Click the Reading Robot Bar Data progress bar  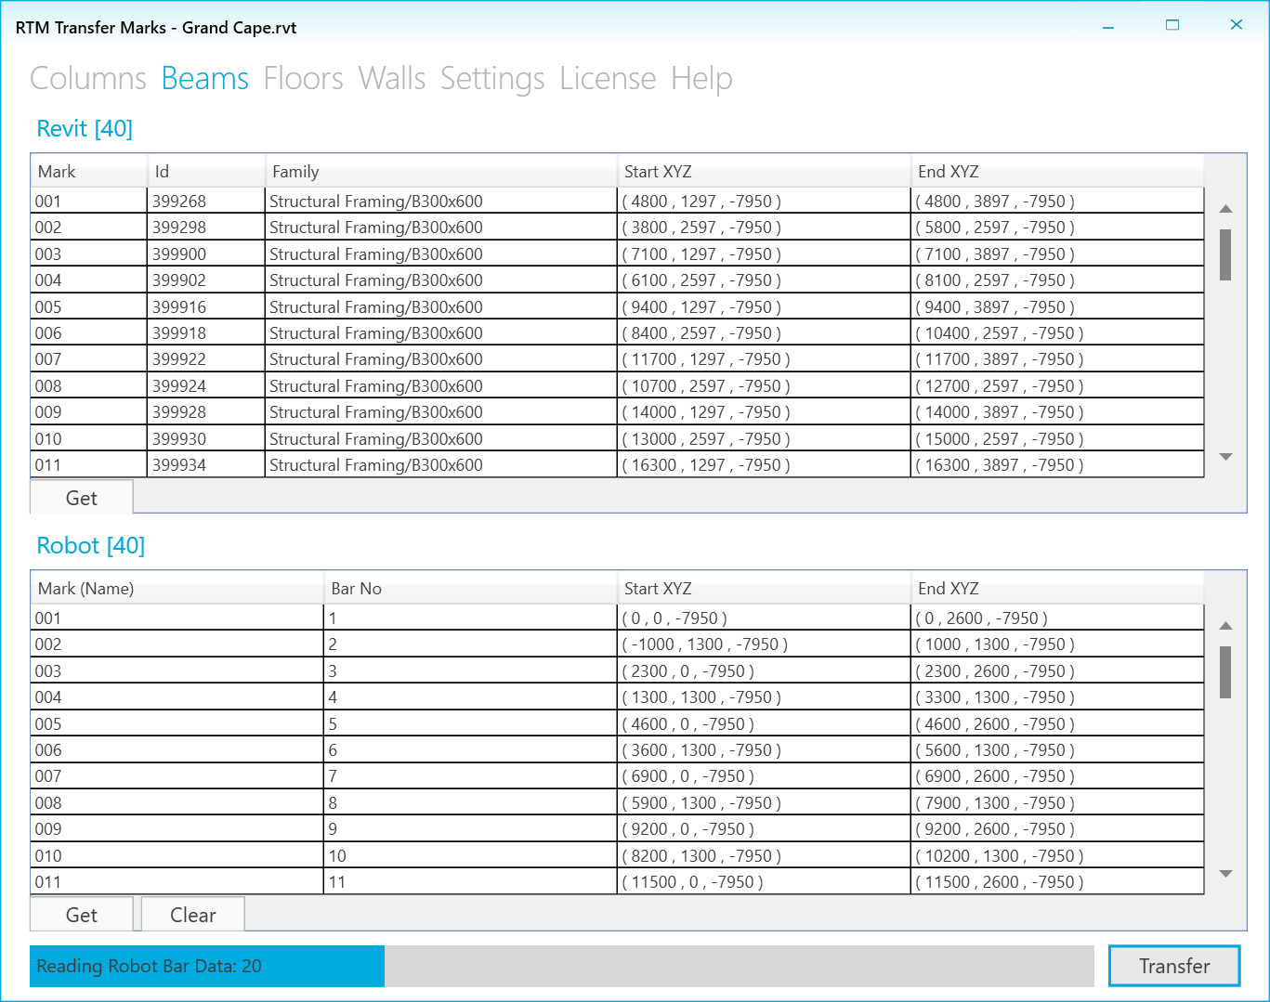coord(561,966)
